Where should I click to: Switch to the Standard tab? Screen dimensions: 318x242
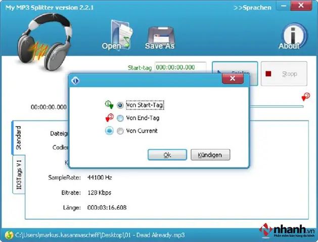click(x=19, y=138)
